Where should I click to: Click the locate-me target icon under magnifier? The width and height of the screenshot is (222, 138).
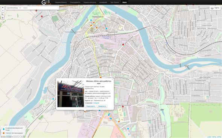pyautogui.click(x=3, y=18)
